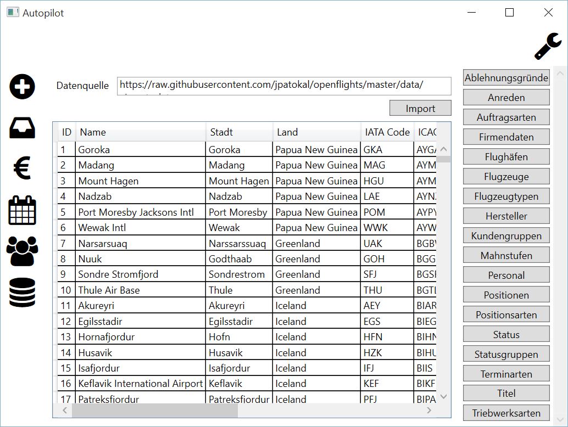Viewport: 568px width, 427px height.
Task: Select the KEF IATA code cell
Action: (x=387, y=384)
